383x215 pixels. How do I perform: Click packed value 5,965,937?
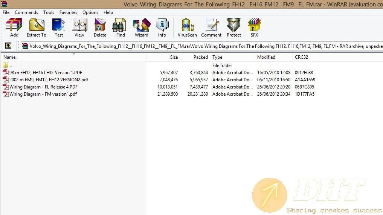pos(199,80)
